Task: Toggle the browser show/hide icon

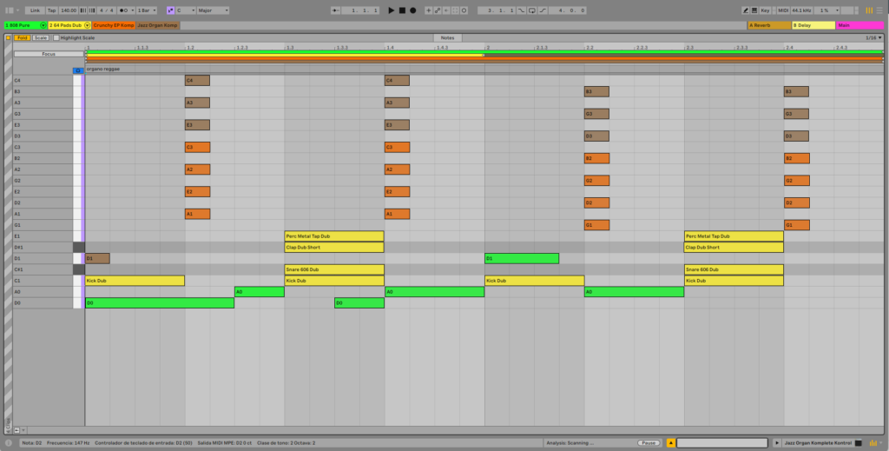Action: 9,10
